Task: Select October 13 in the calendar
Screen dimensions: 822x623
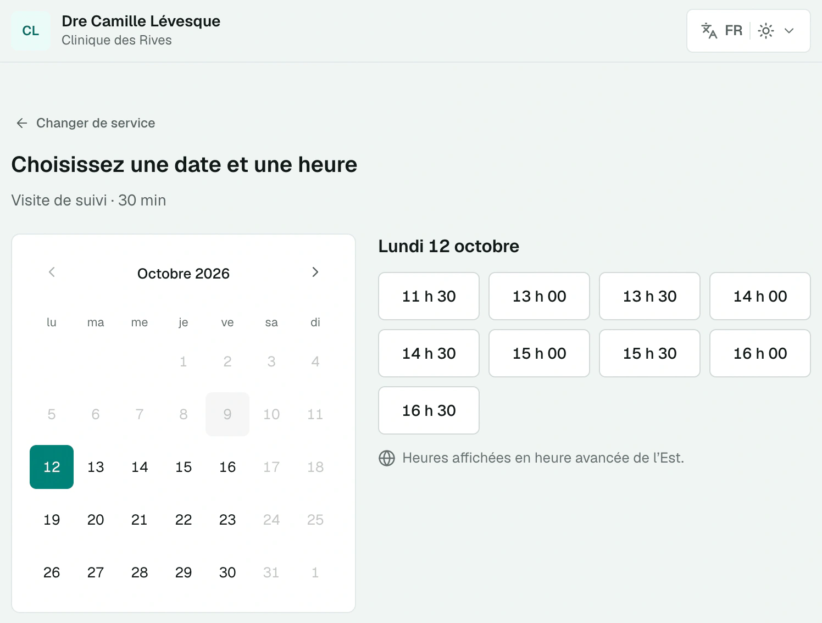Action: [96, 467]
